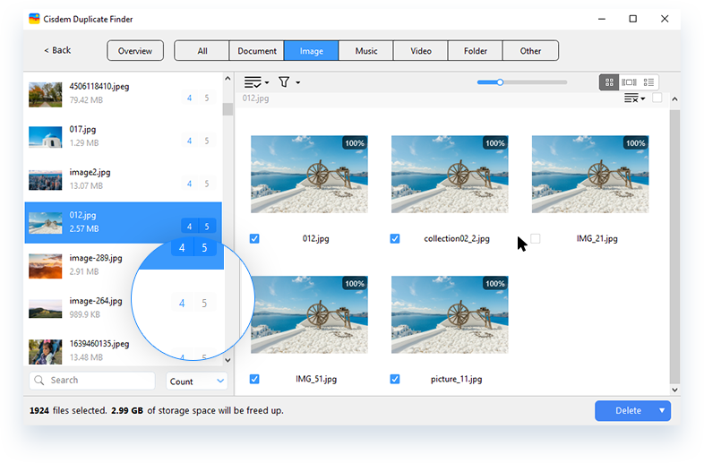Open the Document tab
This screenshot has height=463, width=704.
tap(257, 51)
